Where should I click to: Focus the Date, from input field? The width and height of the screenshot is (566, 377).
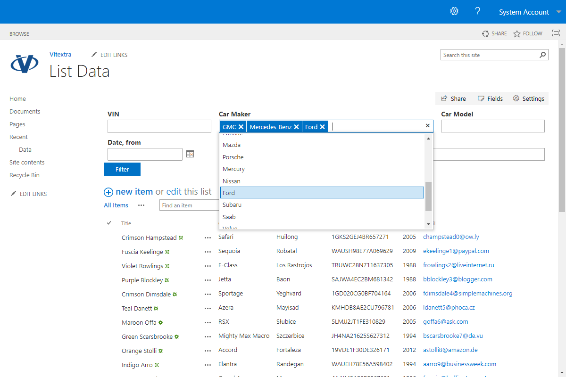click(145, 155)
